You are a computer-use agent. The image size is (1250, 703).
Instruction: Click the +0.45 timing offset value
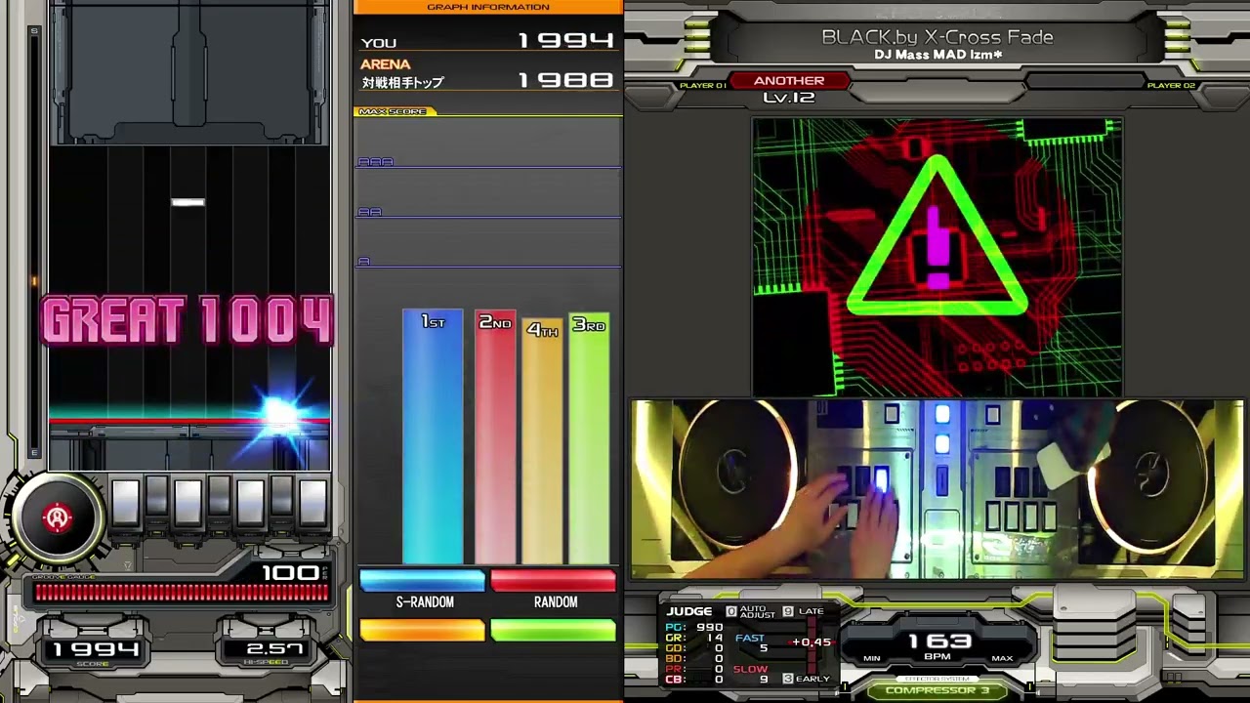coord(812,642)
